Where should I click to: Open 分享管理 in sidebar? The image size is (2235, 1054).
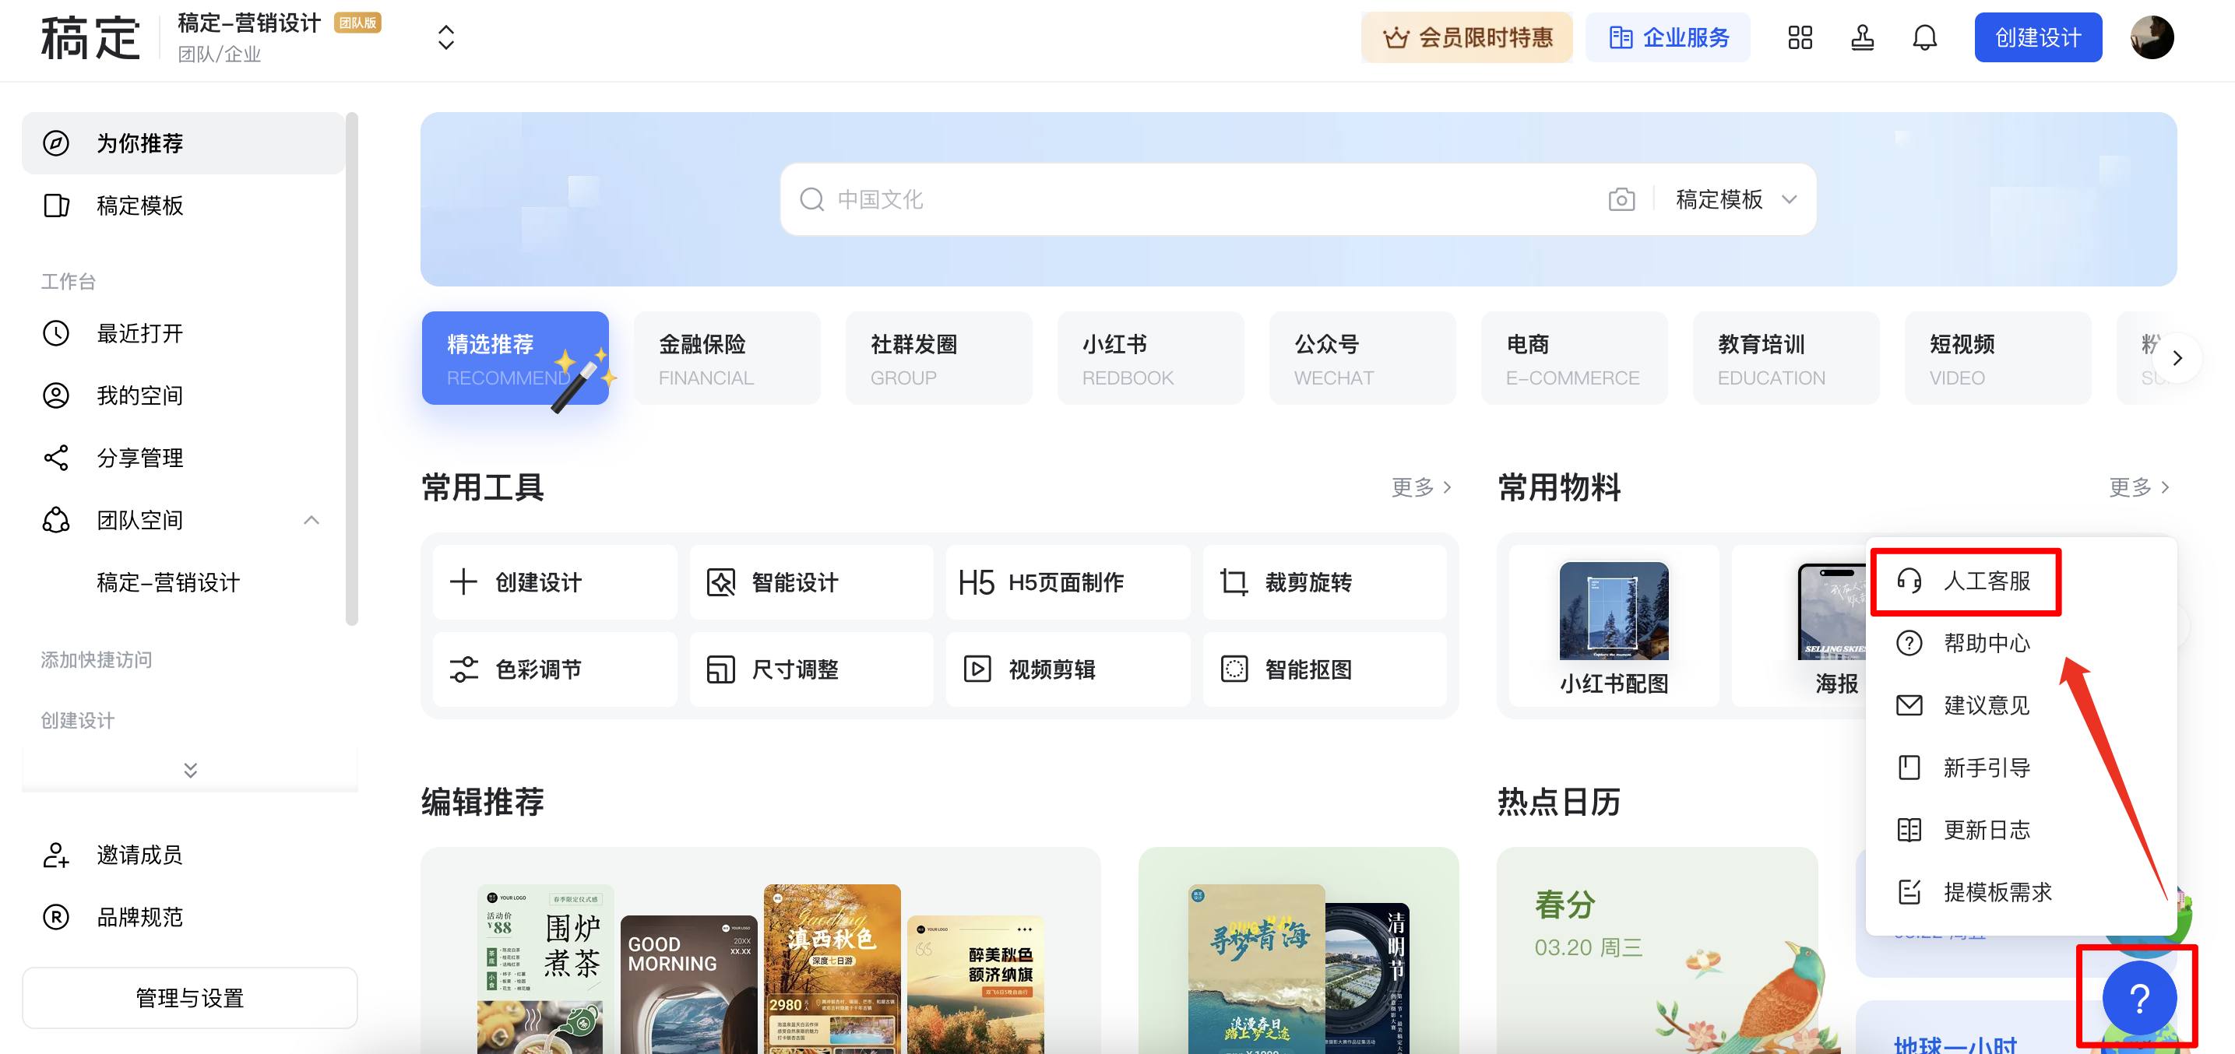(183, 457)
